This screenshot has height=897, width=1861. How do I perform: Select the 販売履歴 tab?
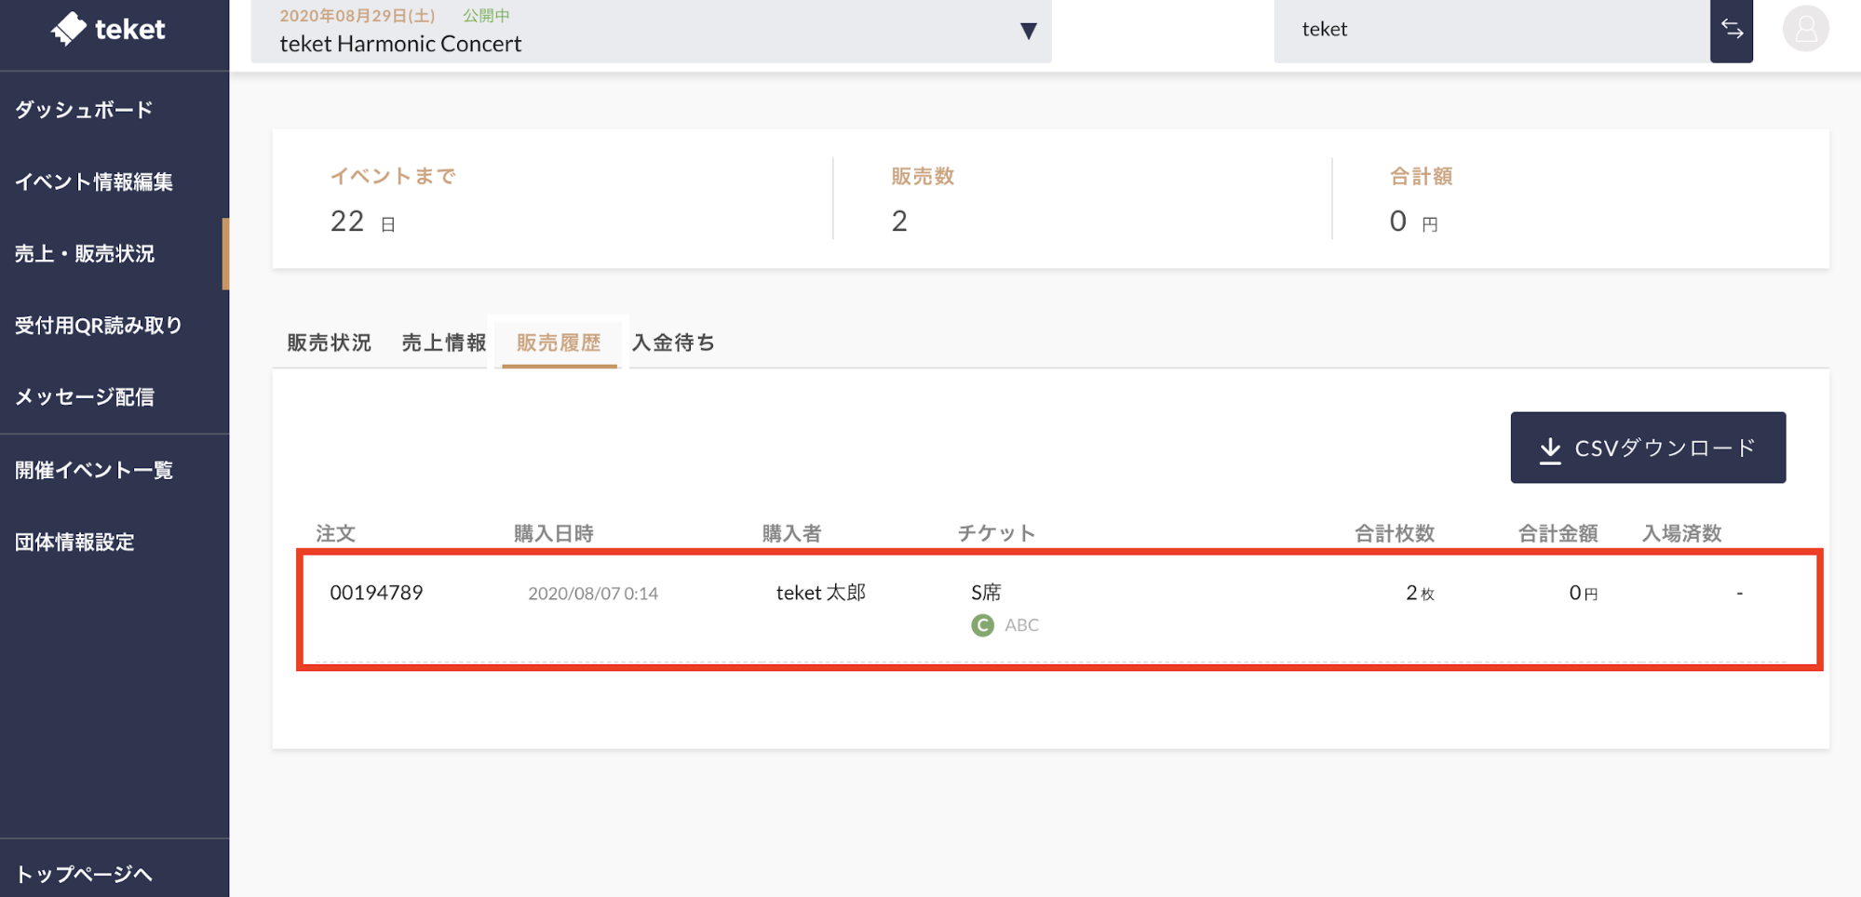(559, 342)
